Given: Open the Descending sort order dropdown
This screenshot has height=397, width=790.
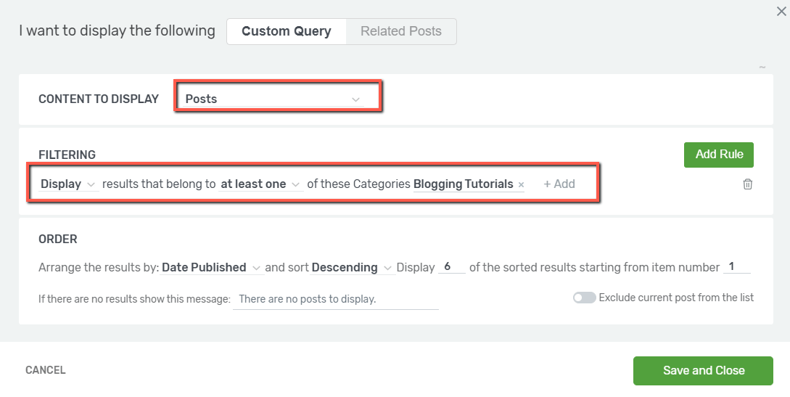Looking at the screenshot, I should coord(352,268).
